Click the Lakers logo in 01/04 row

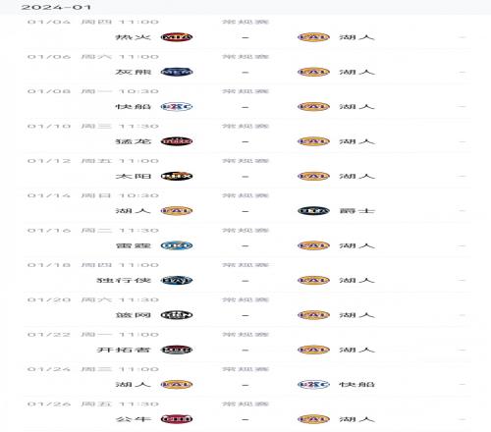(x=313, y=37)
